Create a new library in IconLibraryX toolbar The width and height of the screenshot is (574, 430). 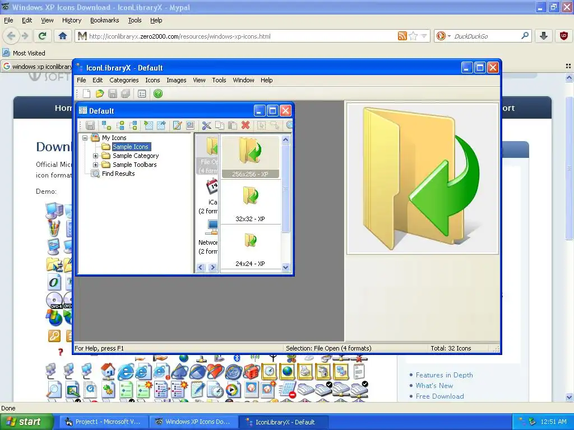pos(86,94)
